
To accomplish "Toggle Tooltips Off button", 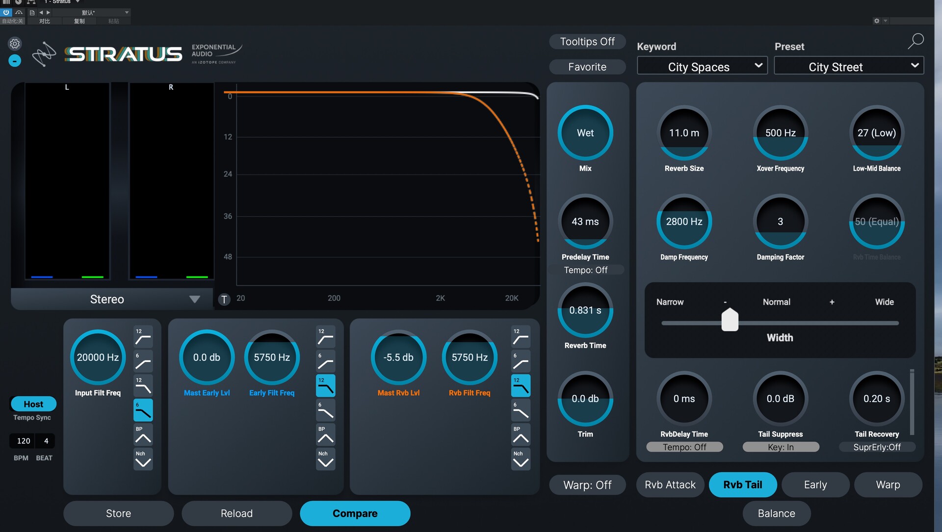I will [x=587, y=42].
